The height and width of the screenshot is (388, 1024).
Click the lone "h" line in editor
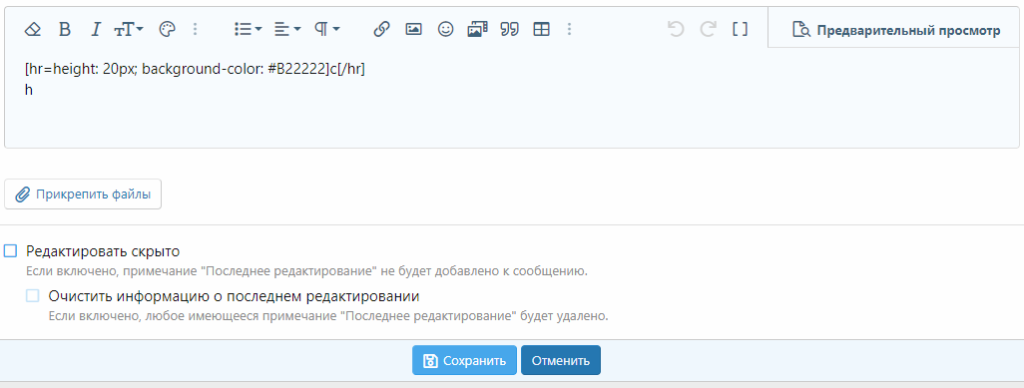pos(29,90)
